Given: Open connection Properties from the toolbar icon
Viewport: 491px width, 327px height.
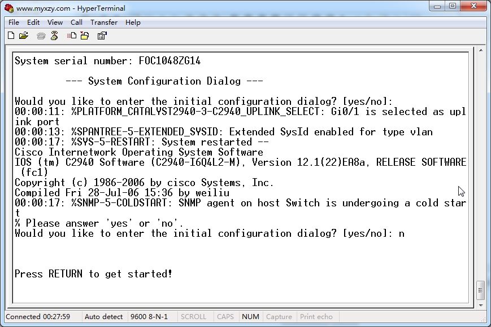Looking at the screenshot, I should pos(102,36).
